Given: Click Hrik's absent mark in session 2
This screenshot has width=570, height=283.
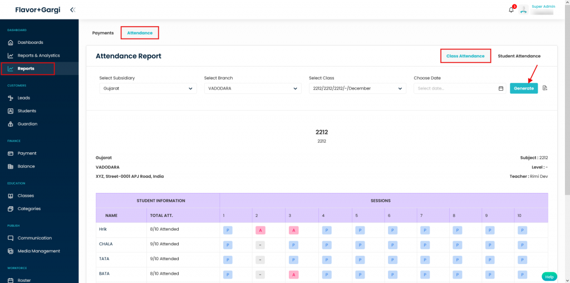Looking at the screenshot, I should [260, 230].
